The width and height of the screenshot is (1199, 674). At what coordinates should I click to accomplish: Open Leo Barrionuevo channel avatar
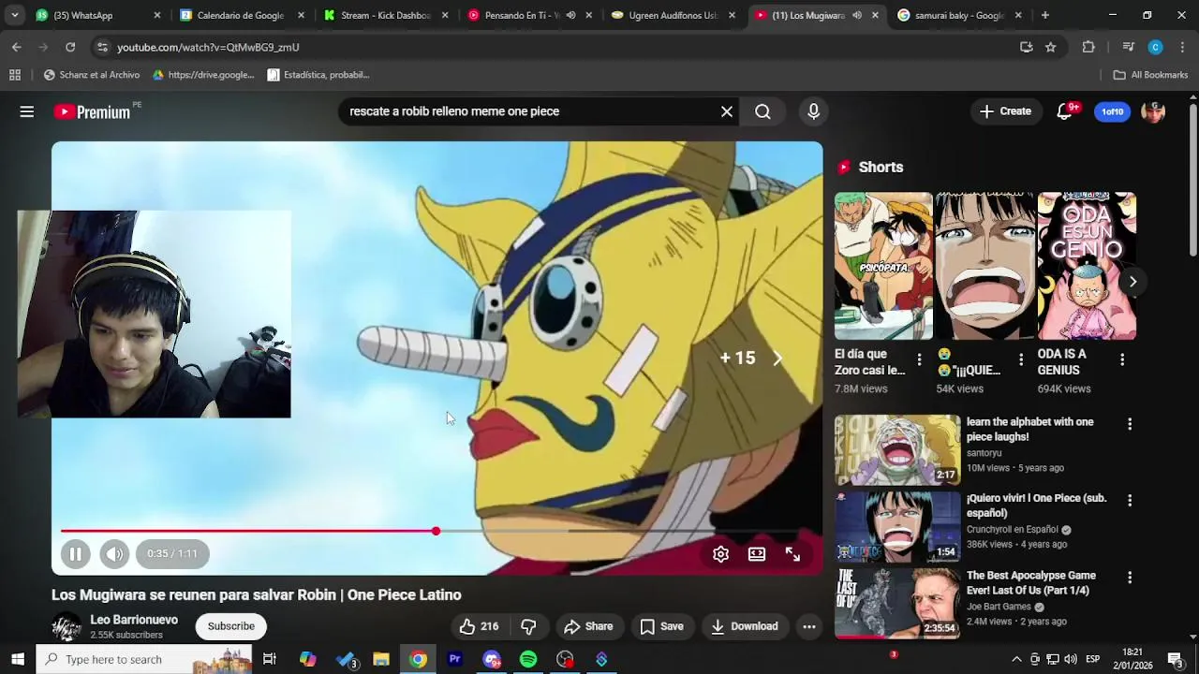tap(67, 627)
